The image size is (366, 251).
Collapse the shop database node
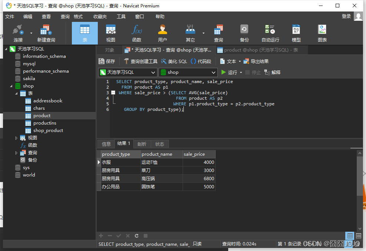(x=11, y=86)
